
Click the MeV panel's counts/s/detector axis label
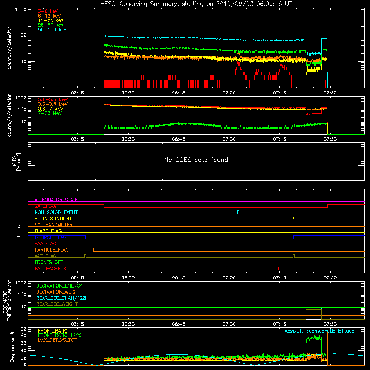pyautogui.click(x=9, y=115)
